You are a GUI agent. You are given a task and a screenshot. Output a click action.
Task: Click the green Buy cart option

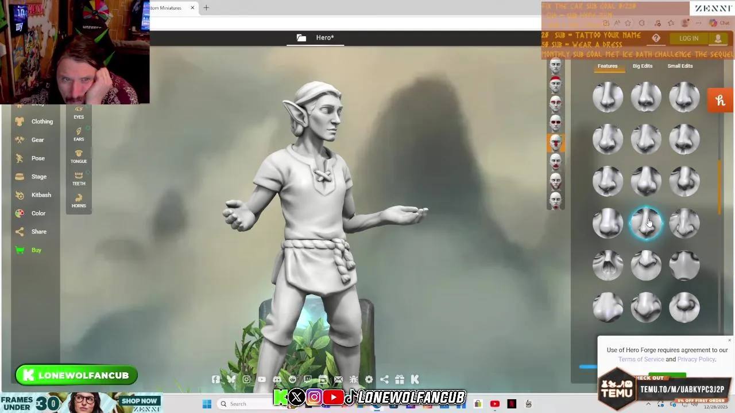click(29, 250)
